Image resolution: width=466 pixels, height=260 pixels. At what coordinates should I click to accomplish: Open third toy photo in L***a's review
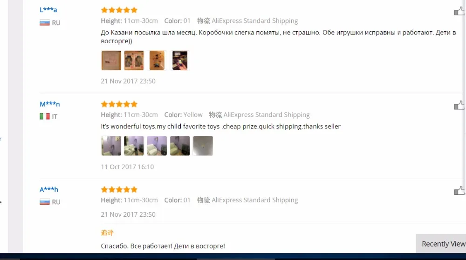pos(157,60)
